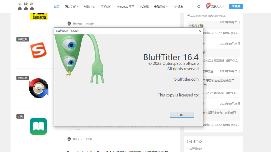271x152 pixels.
Task: Open the PC游戏 section
Action: (x=144, y=7)
